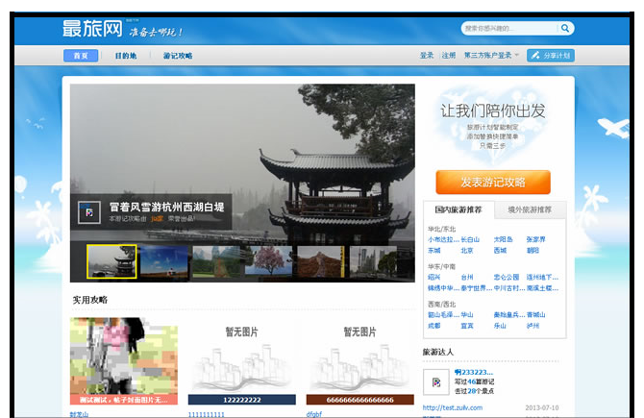Viewport: 644px width, 418px height.
Task: Open the 太阳岛 destination link
Action: tap(503, 239)
